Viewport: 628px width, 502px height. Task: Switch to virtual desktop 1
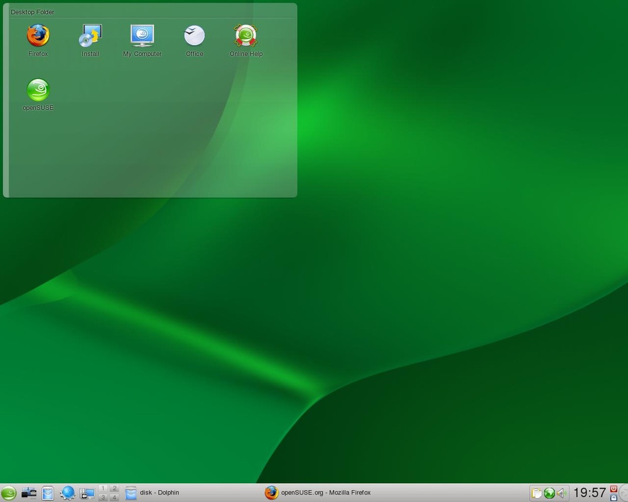click(103, 488)
